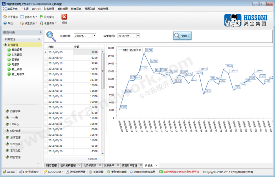Click the 查询(S) search button
275x177 pixels.
click(182, 36)
